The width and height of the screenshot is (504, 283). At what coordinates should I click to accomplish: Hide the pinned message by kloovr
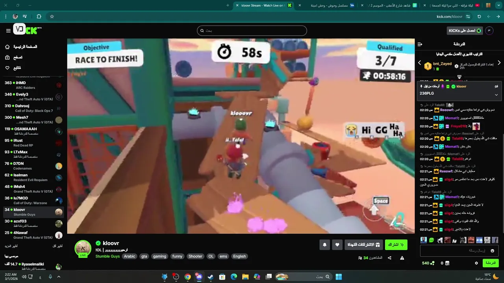pyautogui.click(x=497, y=86)
